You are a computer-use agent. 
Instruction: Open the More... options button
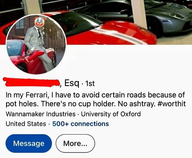point(75,143)
